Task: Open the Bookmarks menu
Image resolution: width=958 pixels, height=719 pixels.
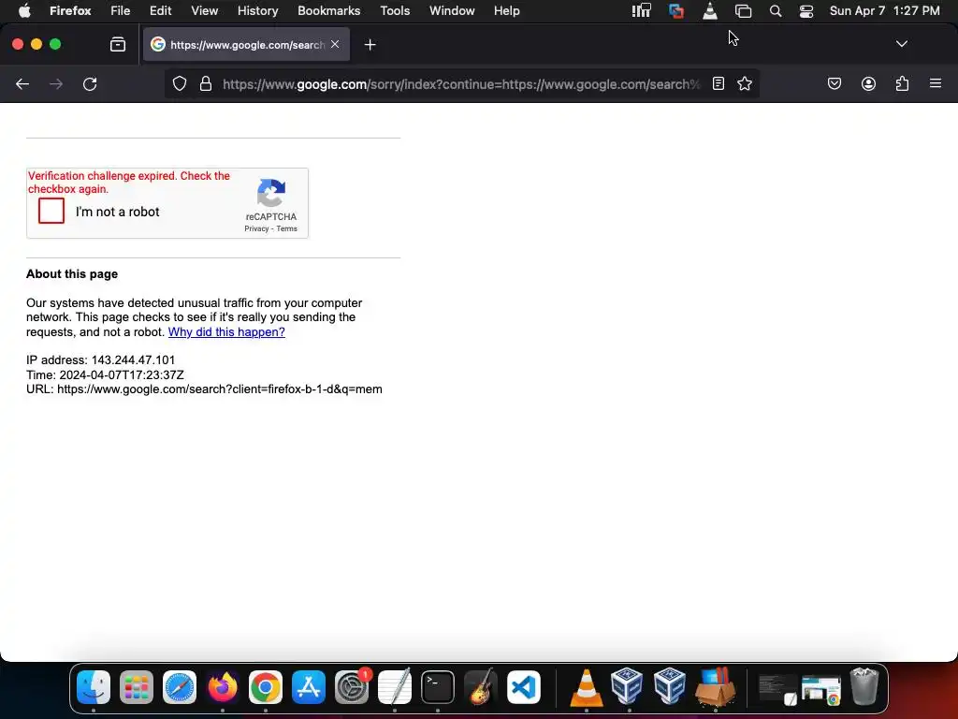Action: (328, 11)
